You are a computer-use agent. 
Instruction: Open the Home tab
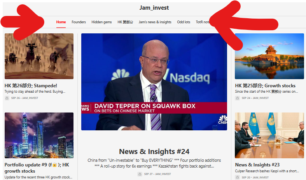[61, 22]
